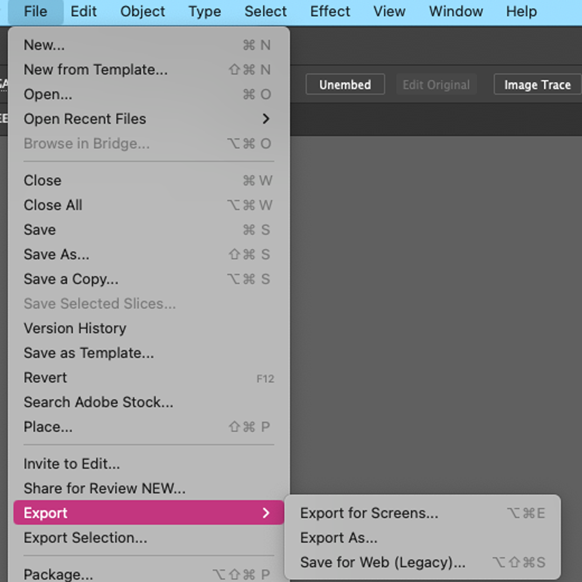The width and height of the screenshot is (582, 582).
Task: Open the Window menu
Action: point(456,11)
